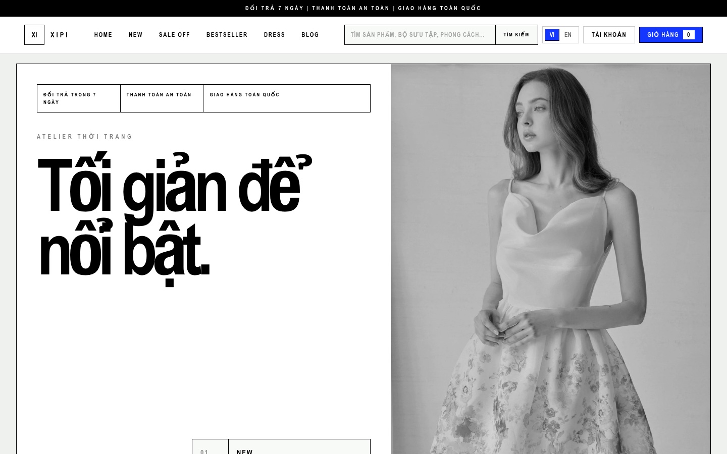The height and width of the screenshot is (454, 727).
Task: Open the SALE OFF page
Action: (x=174, y=35)
